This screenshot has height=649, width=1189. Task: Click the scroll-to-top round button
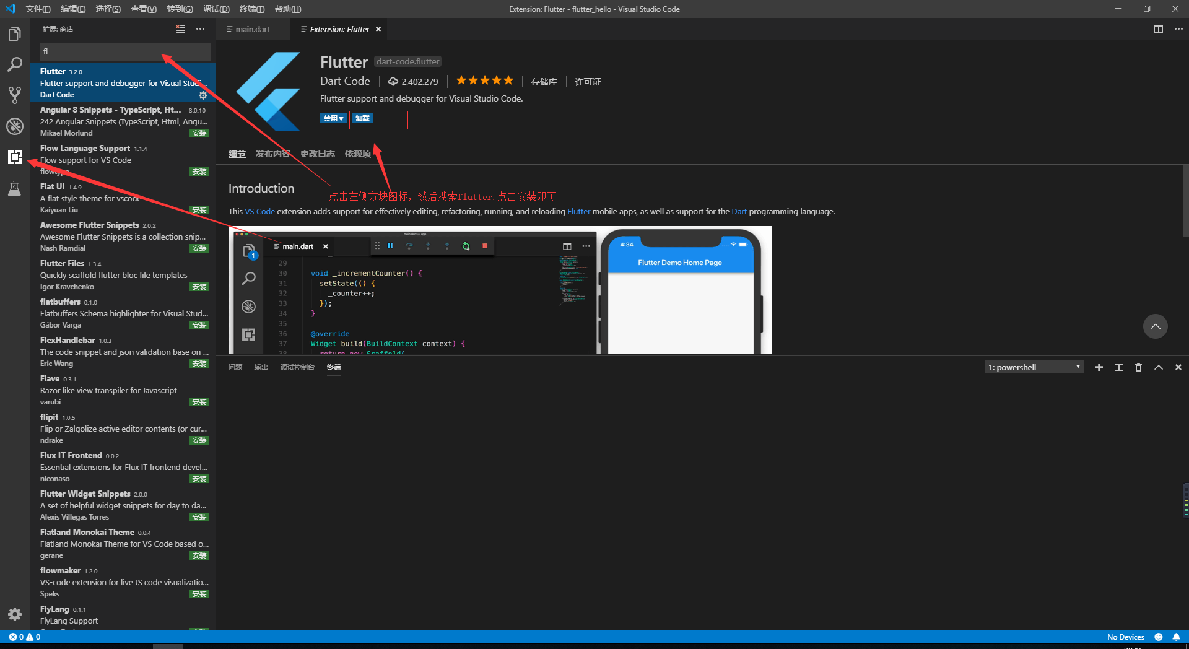point(1156,326)
